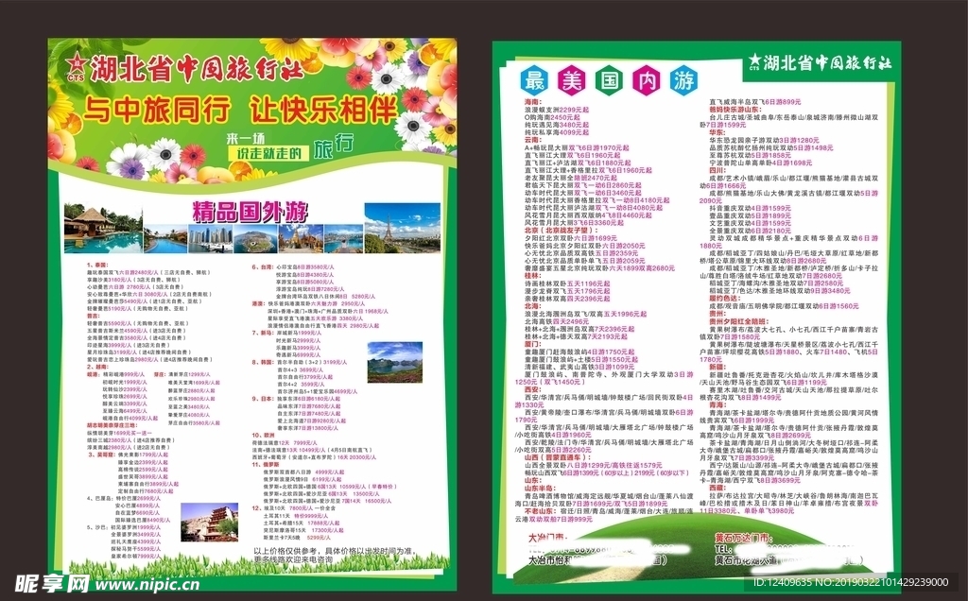Click the 4、巴厘岛 section heading
The image size is (968, 601).
point(100,498)
